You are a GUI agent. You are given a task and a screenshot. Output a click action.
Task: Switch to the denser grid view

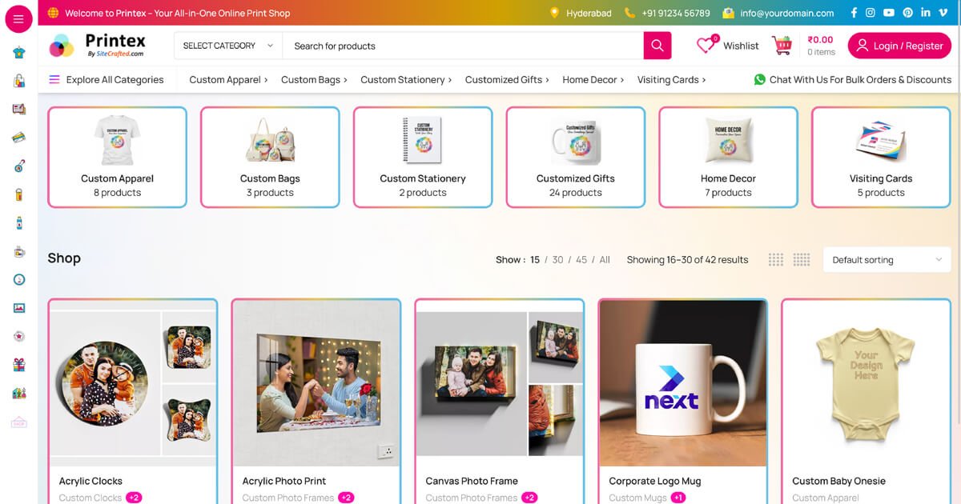point(801,259)
